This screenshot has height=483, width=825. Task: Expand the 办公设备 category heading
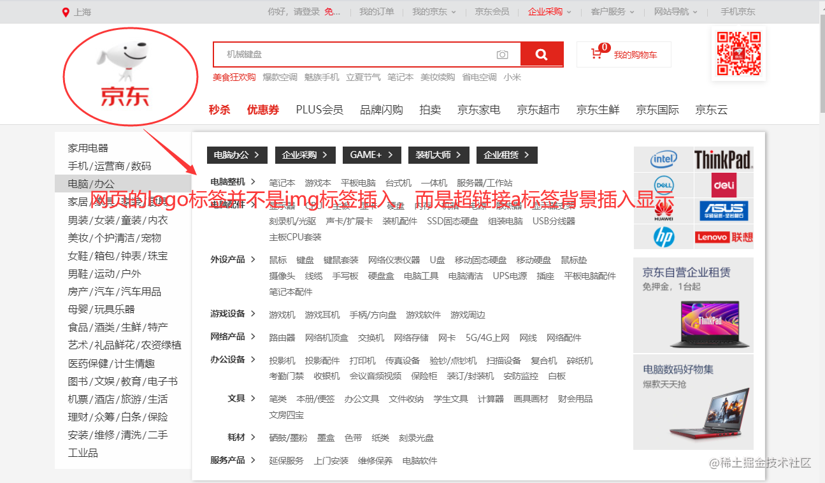point(233,359)
